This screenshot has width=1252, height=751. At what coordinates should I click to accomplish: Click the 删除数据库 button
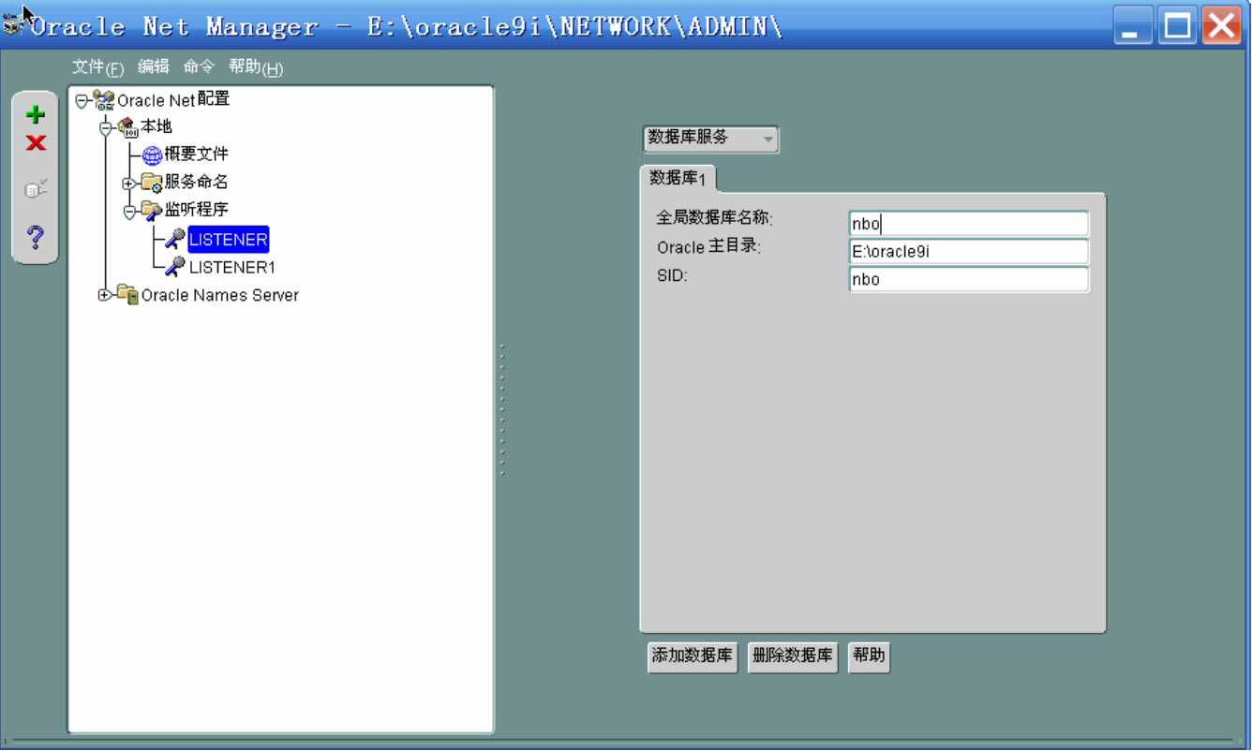[x=793, y=655]
